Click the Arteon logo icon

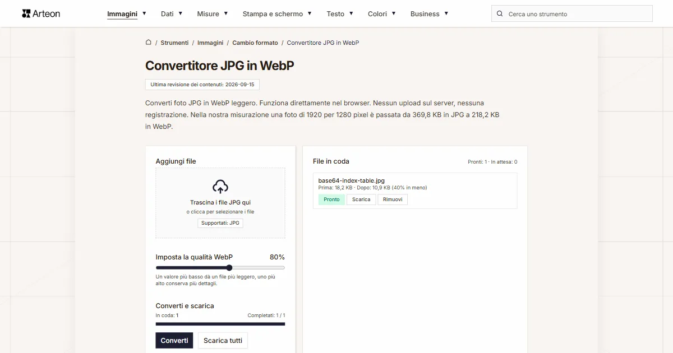[x=26, y=13]
